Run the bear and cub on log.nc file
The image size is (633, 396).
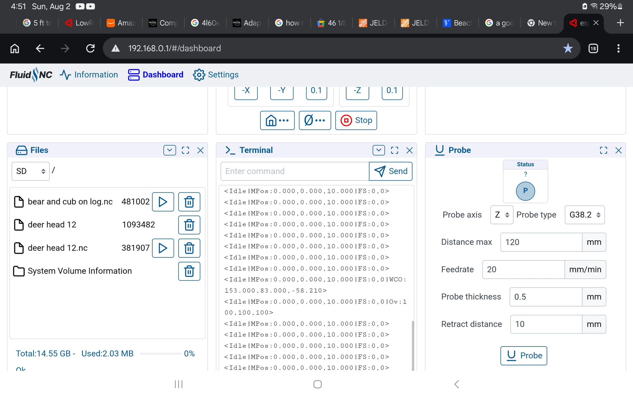click(x=163, y=202)
